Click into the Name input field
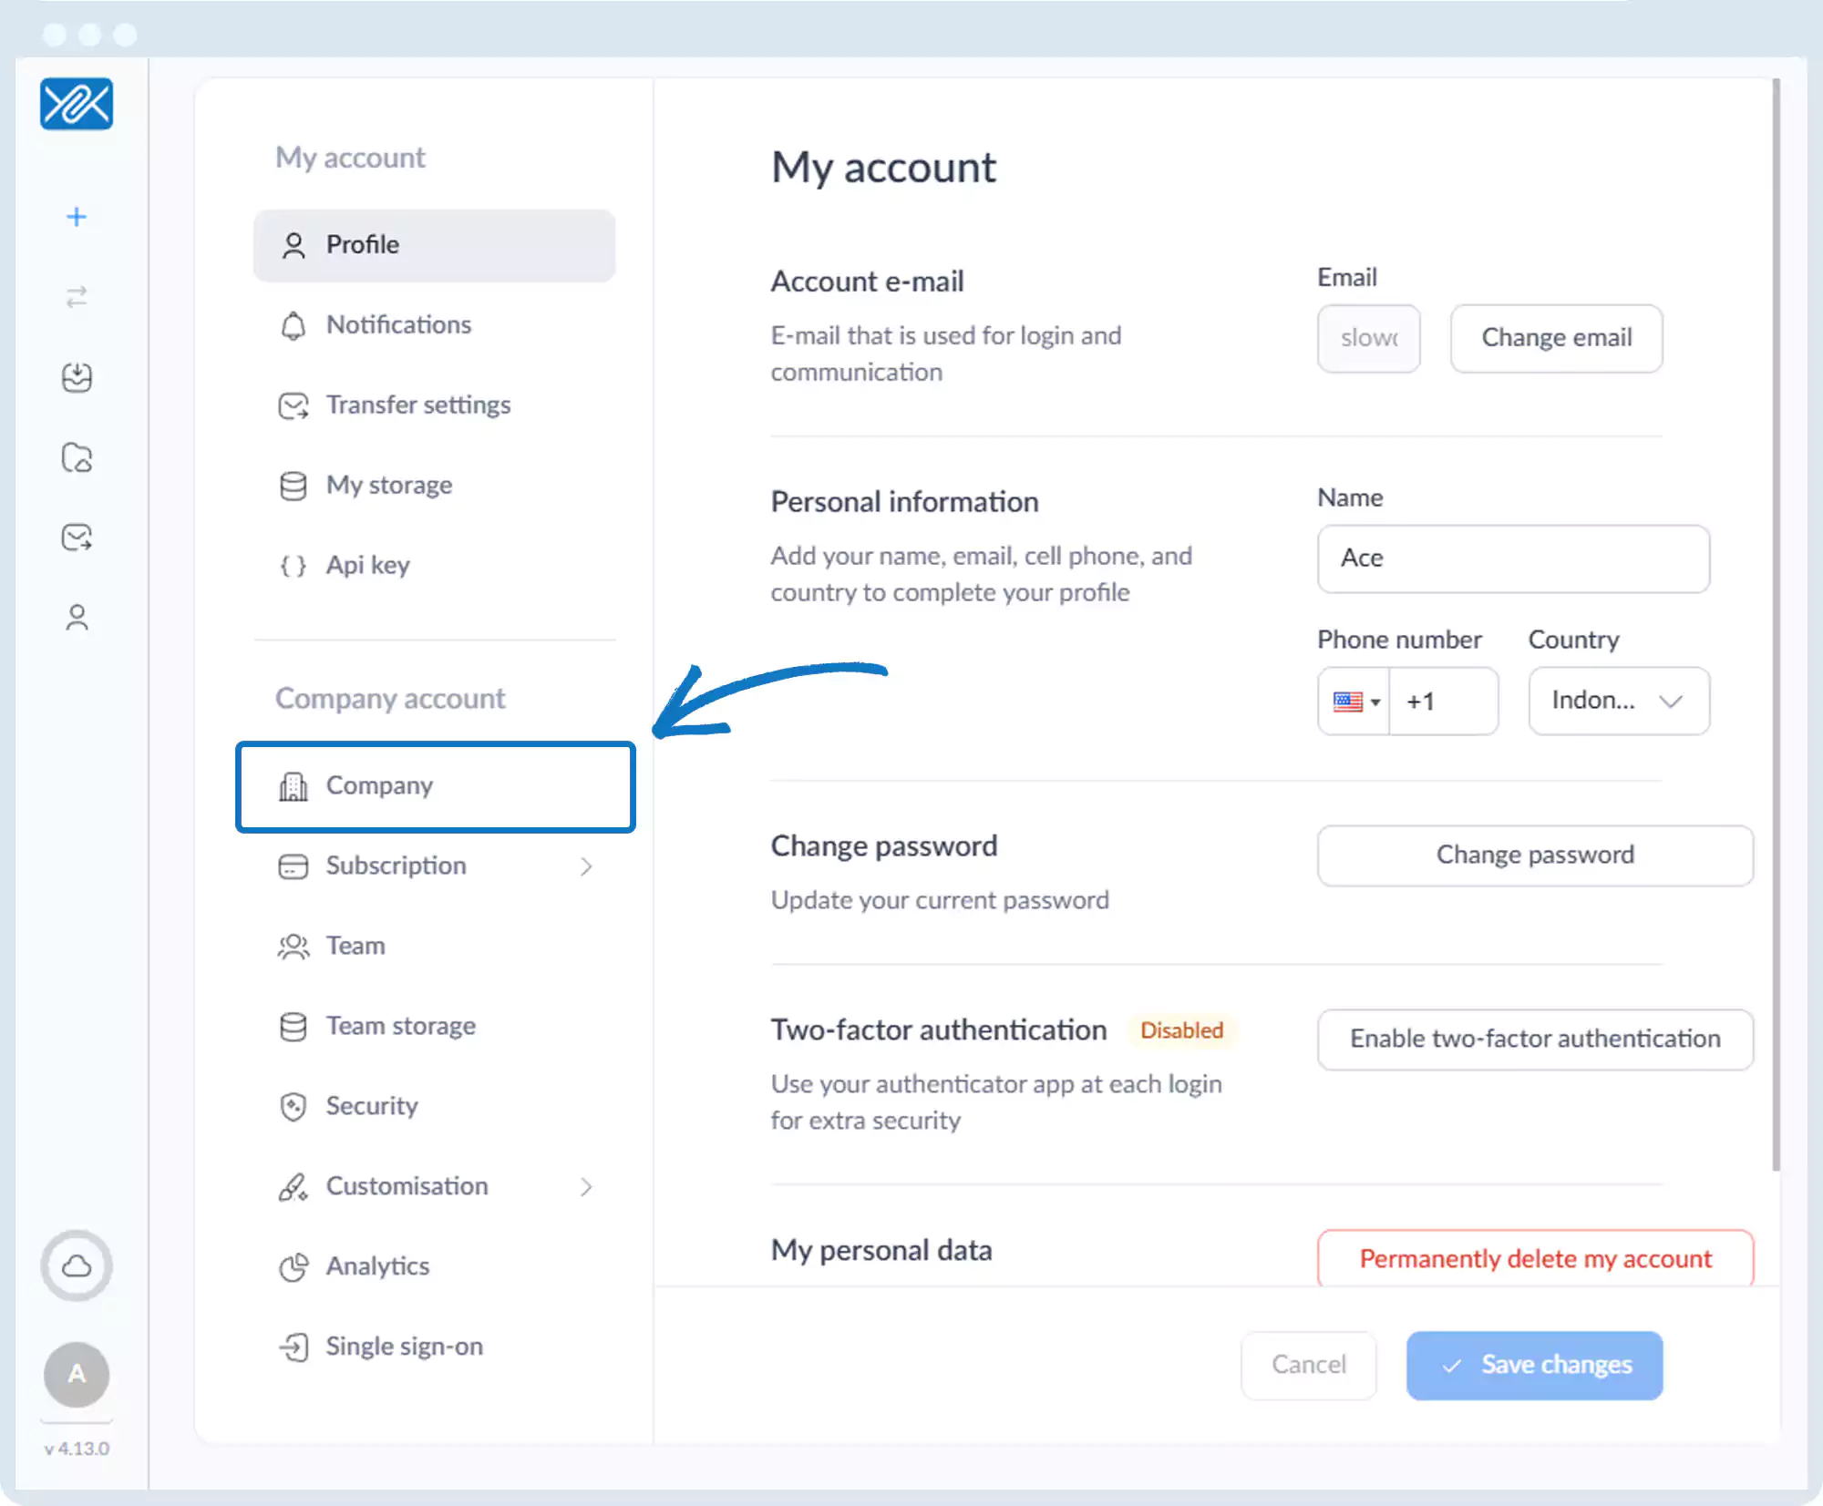 [x=1513, y=558]
